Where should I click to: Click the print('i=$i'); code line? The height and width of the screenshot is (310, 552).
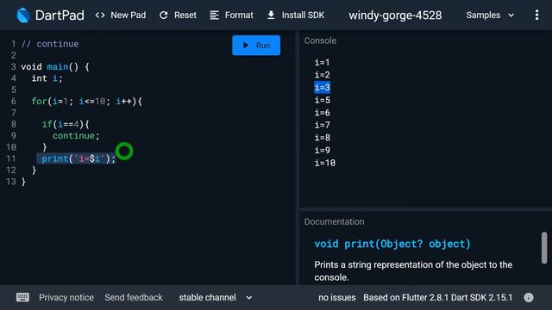click(x=78, y=158)
